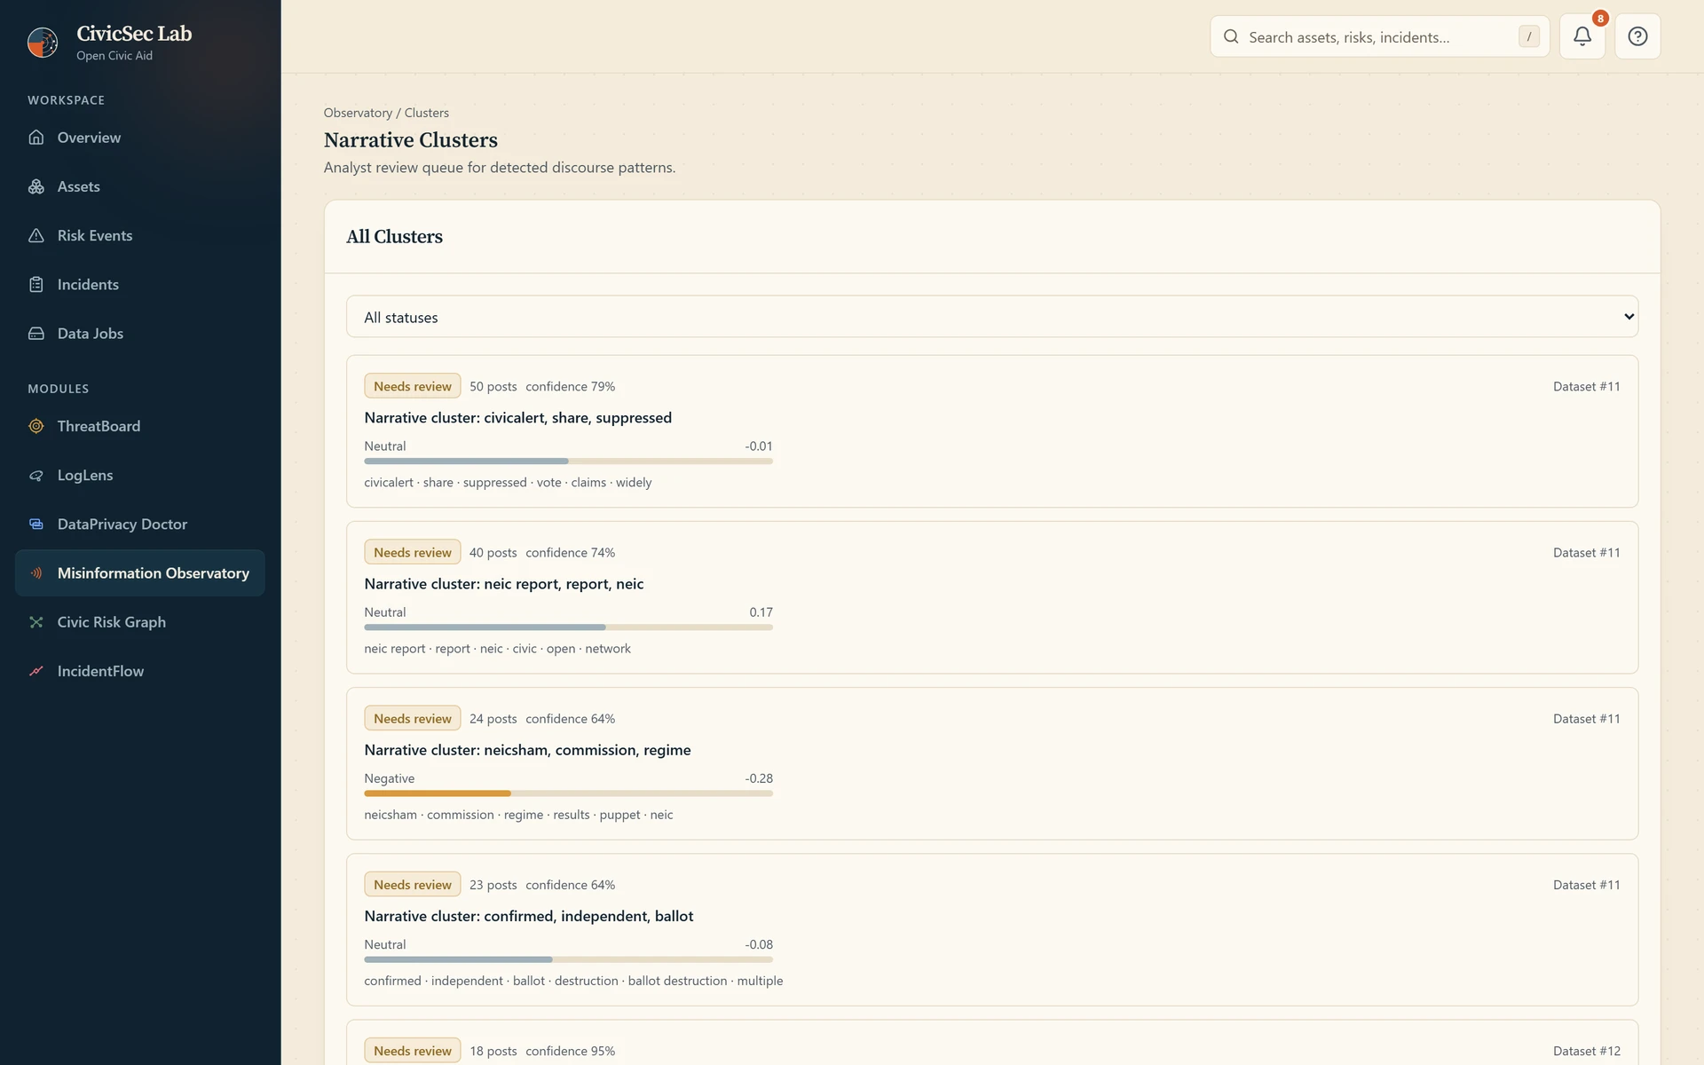Image resolution: width=1704 pixels, height=1065 pixels.
Task: Click Narrative Clusters page title
Action: pos(410,139)
